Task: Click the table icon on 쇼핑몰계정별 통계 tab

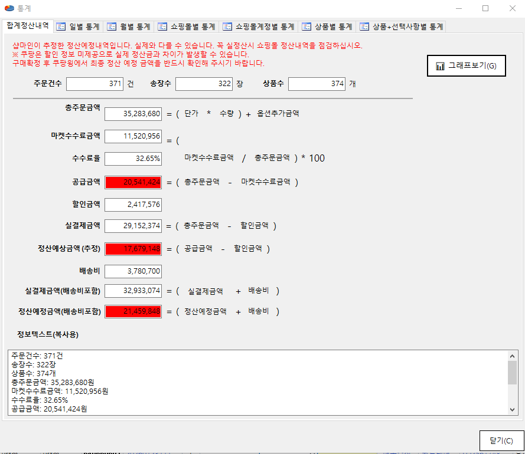Action: coord(227,27)
